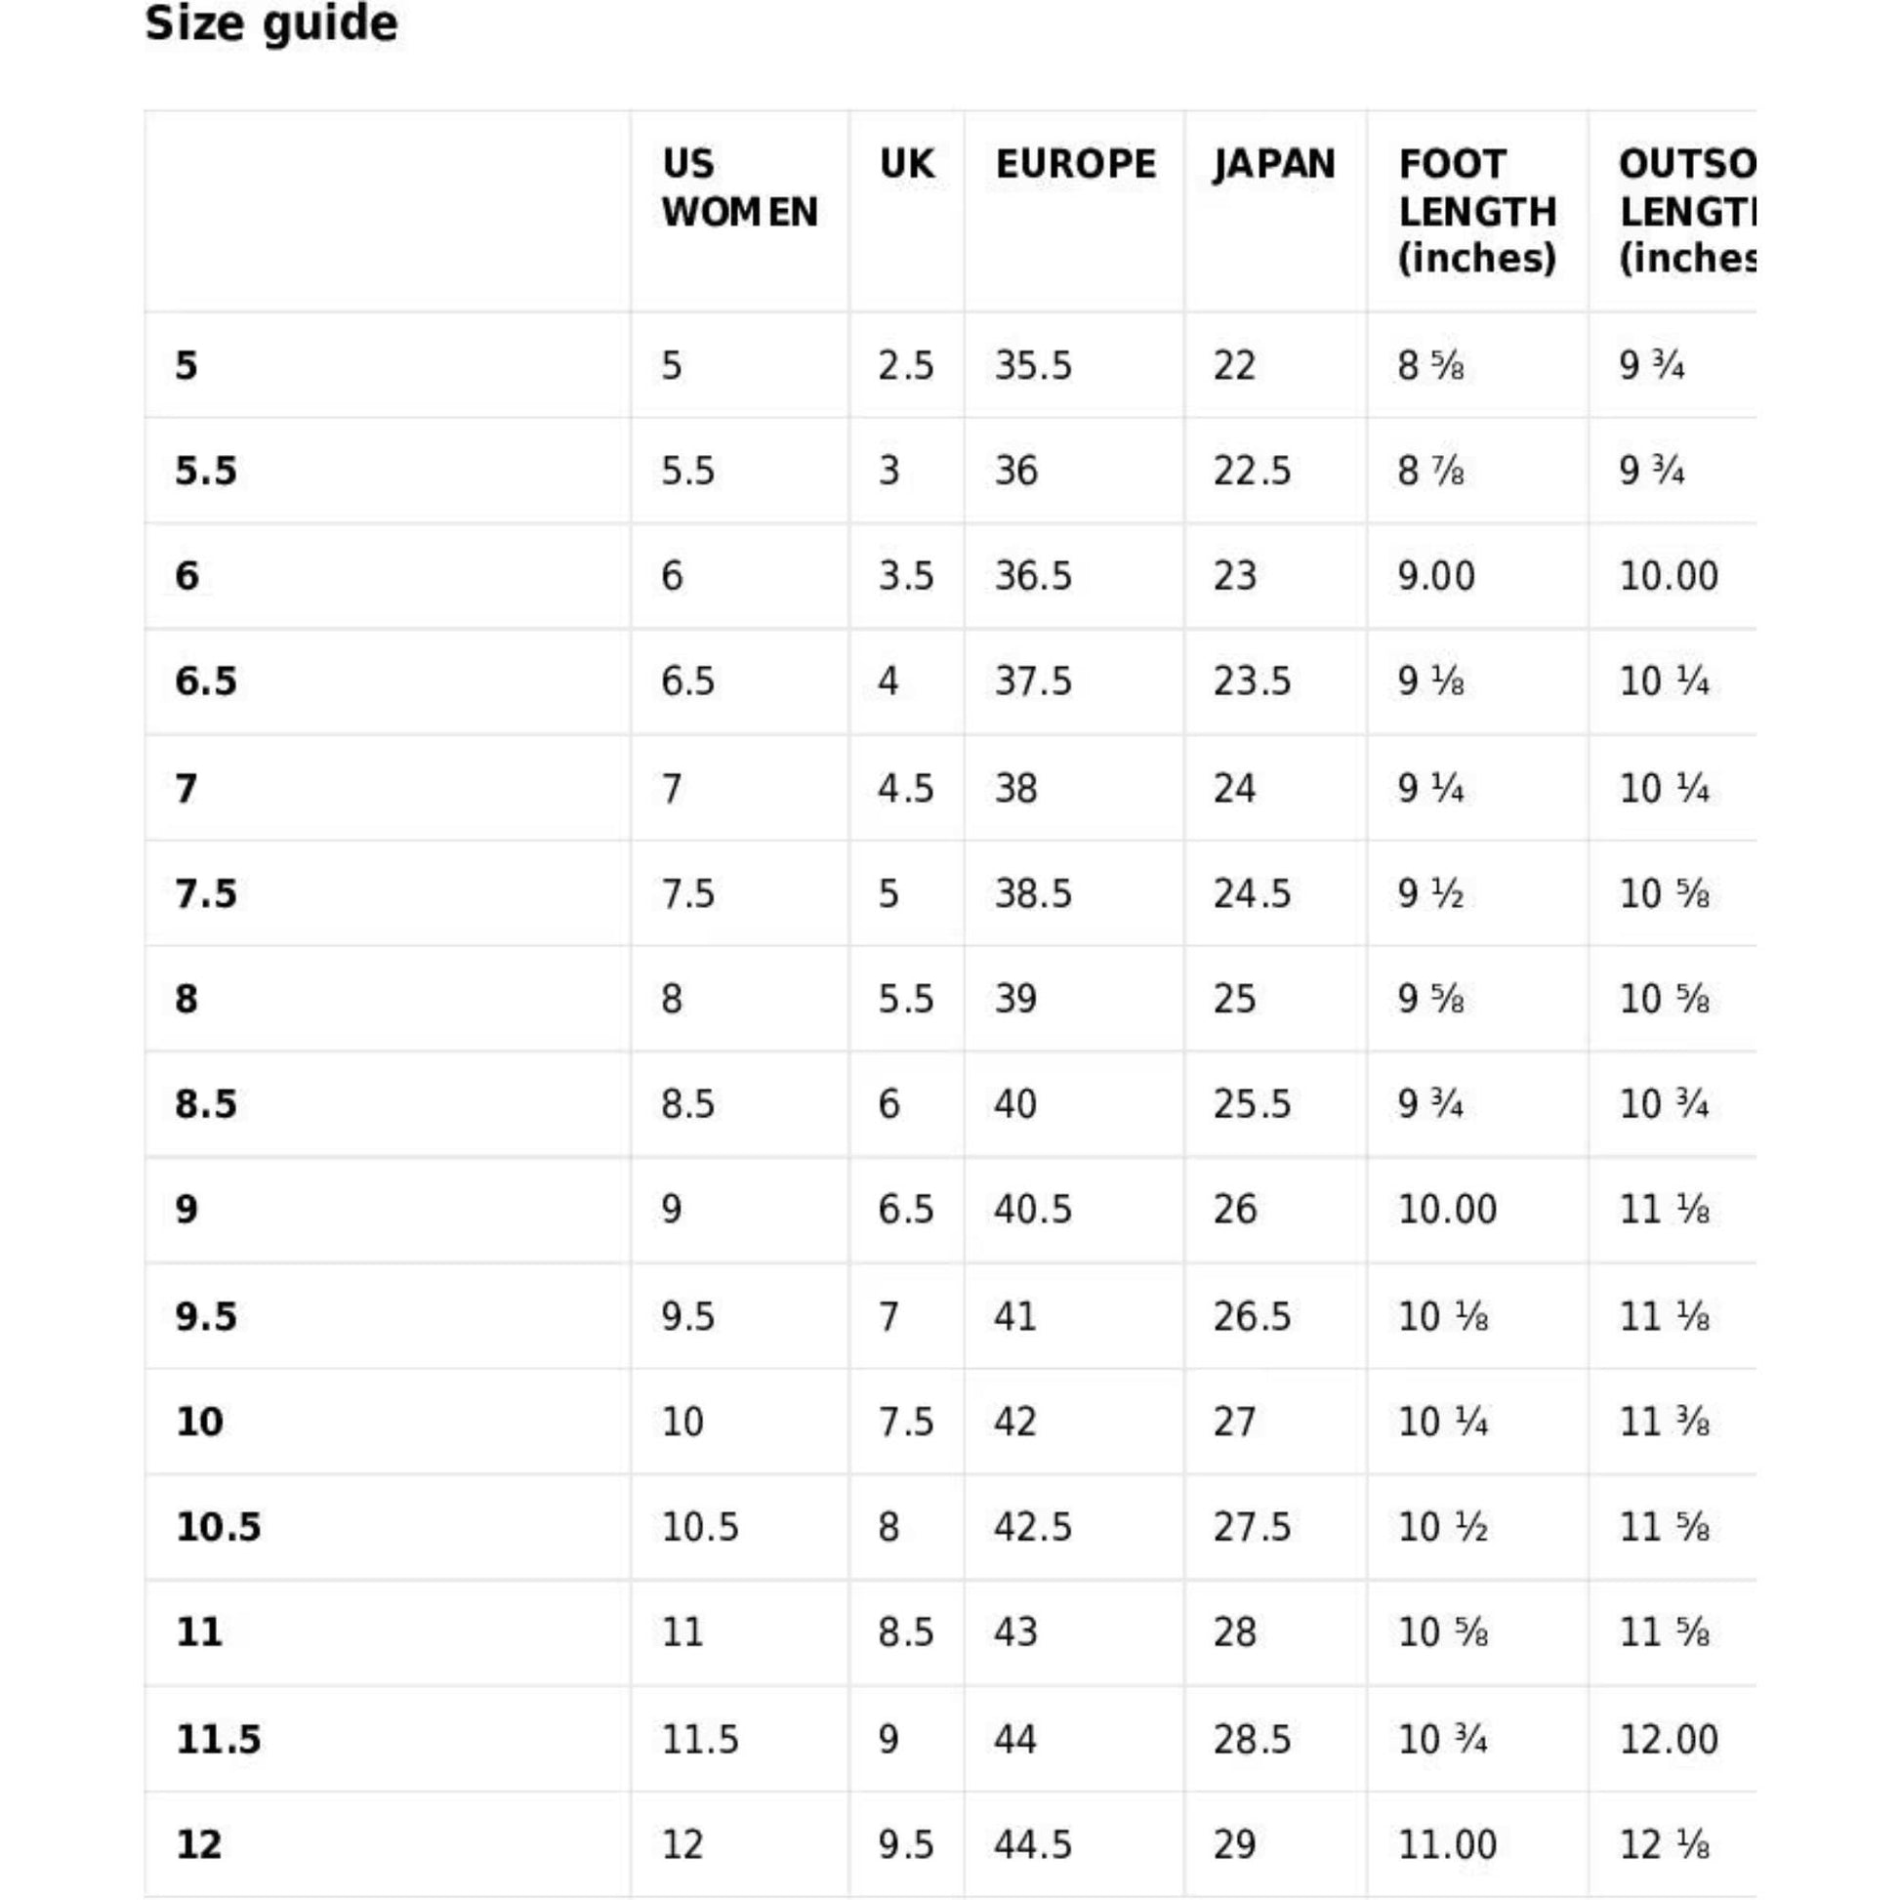The width and height of the screenshot is (1900, 1900).
Task: Click the Europe size 44.5 cell
Action: click(1033, 1844)
